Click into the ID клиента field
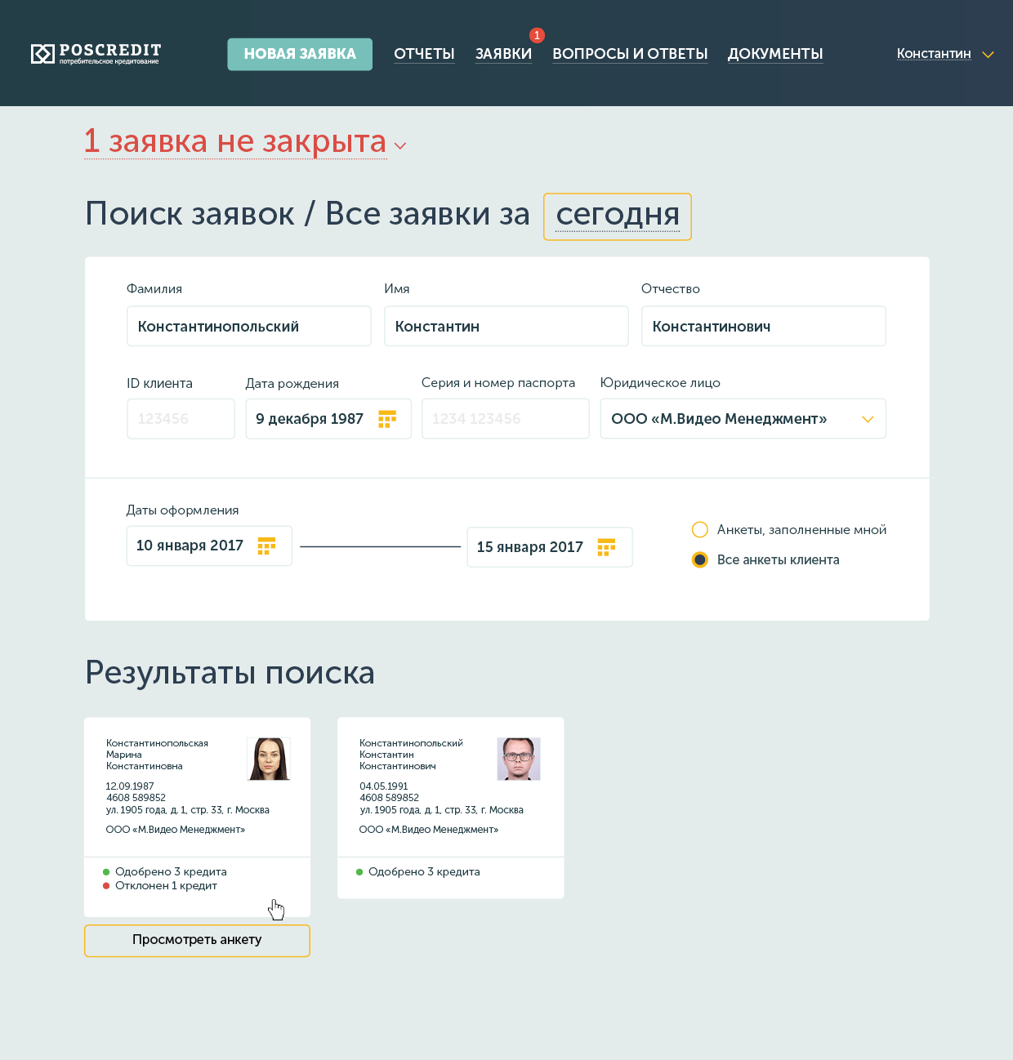Image resolution: width=1013 pixels, height=1060 pixels. click(181, 419)
